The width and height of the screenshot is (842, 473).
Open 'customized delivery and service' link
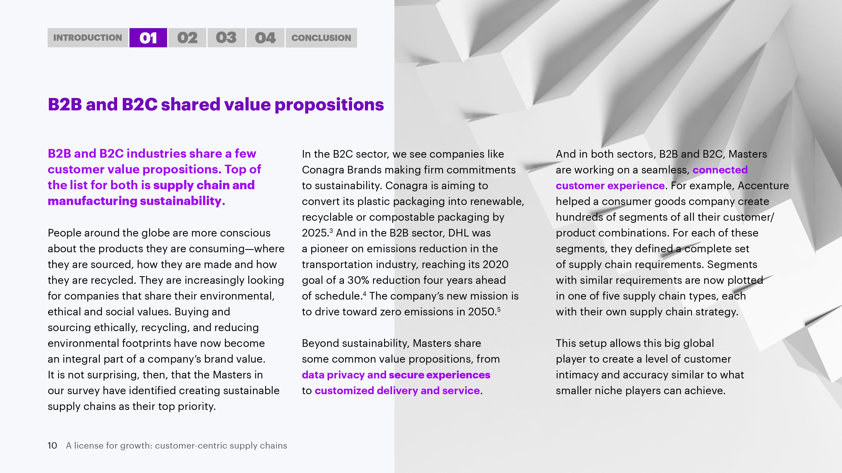397,390
